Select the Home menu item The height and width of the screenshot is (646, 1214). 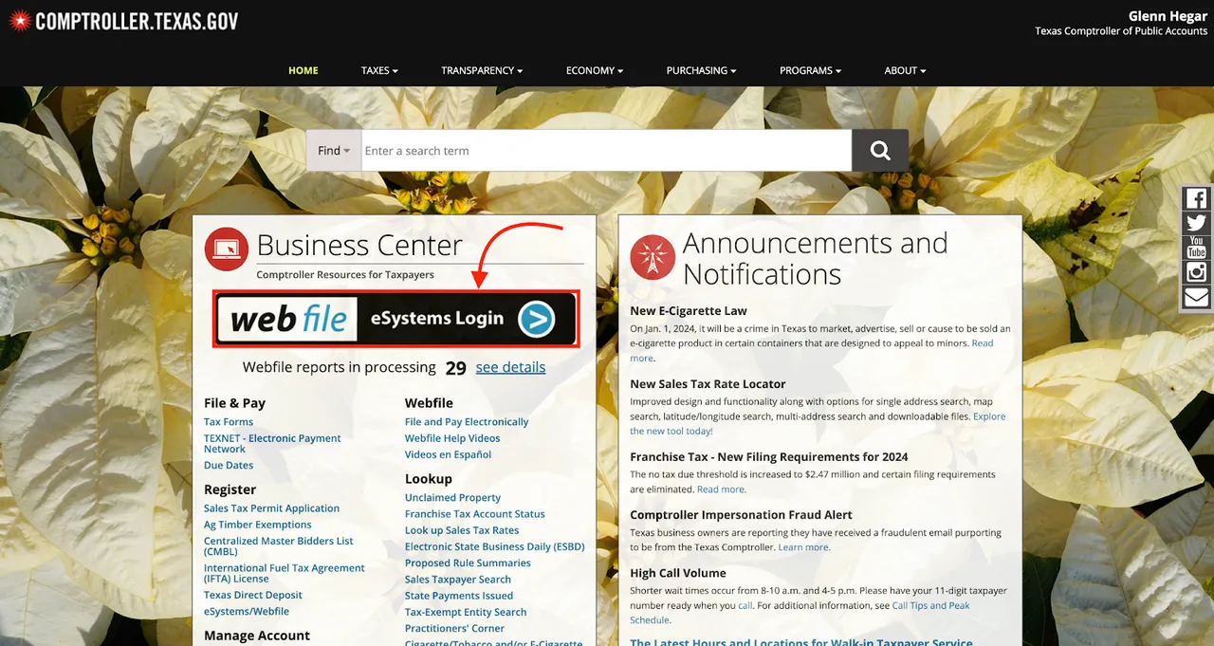[303, 70]
